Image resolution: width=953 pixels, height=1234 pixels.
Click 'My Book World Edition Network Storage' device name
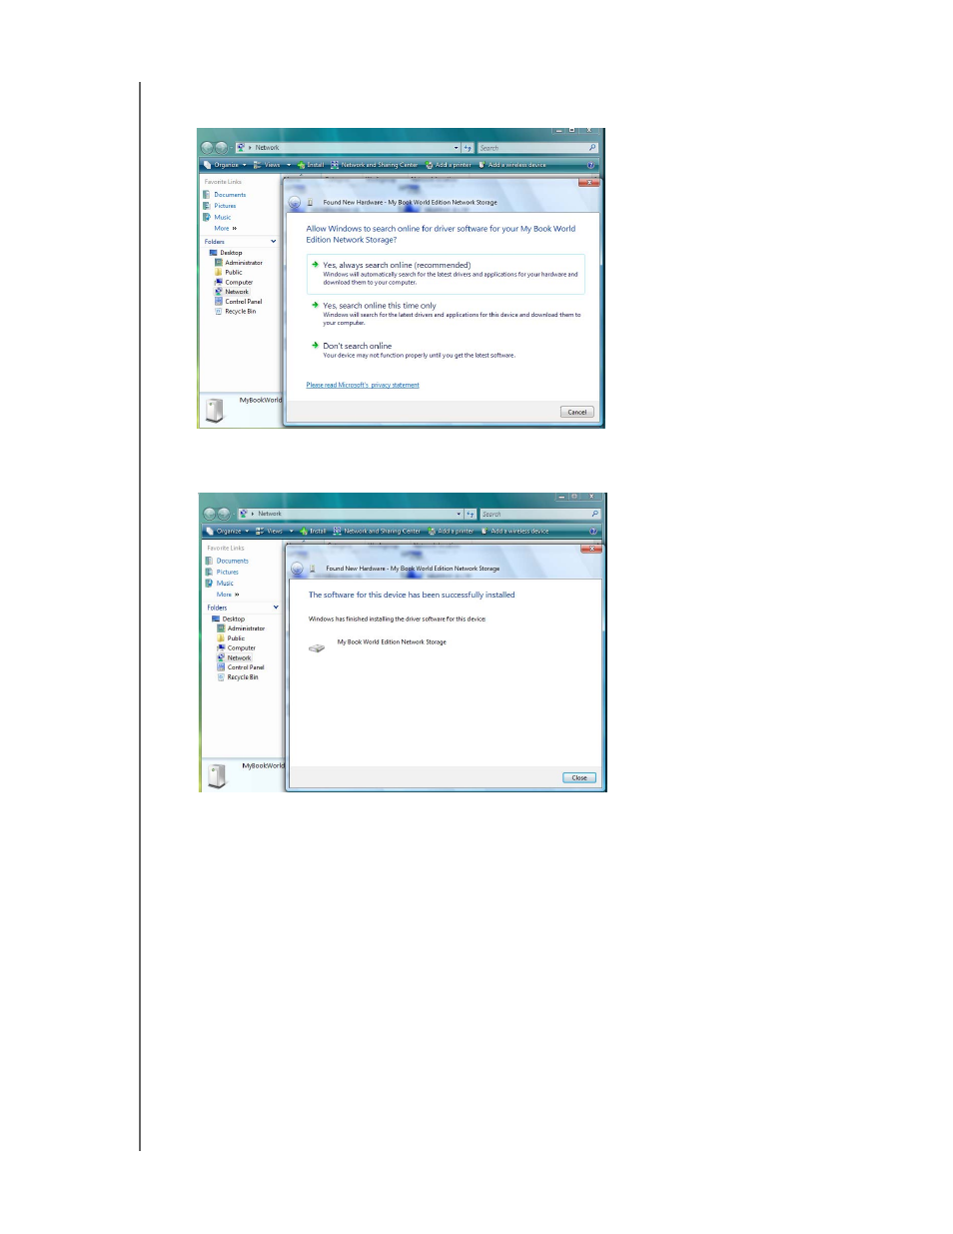pyautogui.click(x=392, y=642)
